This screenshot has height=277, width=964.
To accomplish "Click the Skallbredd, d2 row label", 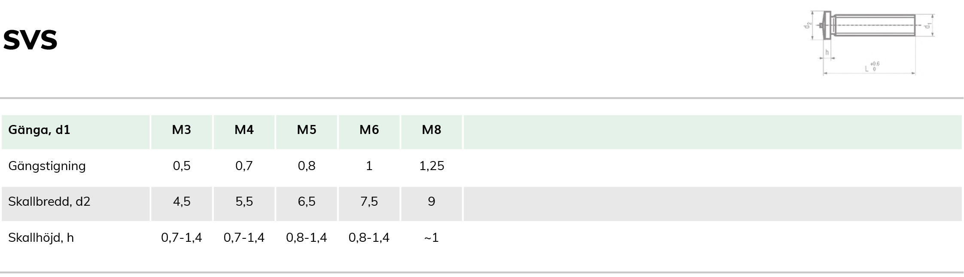I will click(49, 201).
